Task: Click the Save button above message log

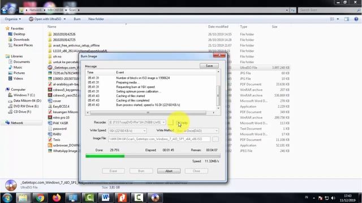Action: 209,66
